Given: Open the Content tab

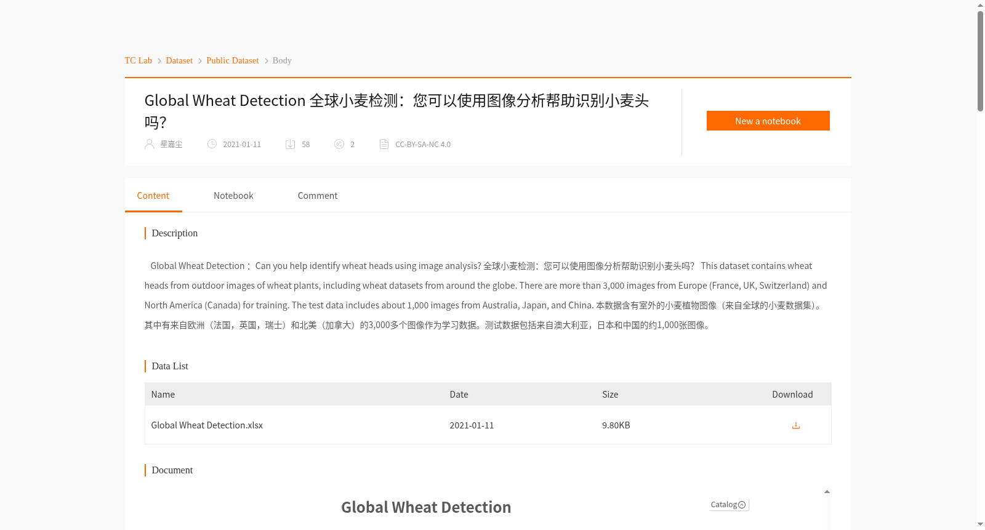Looking at the screenshot, I should (153, 196).
